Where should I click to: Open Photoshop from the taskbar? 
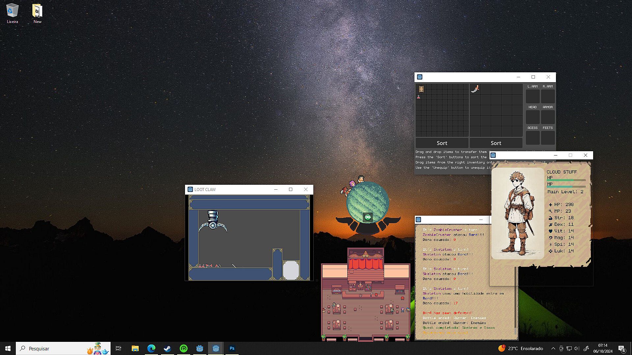[x=232, y=348]
